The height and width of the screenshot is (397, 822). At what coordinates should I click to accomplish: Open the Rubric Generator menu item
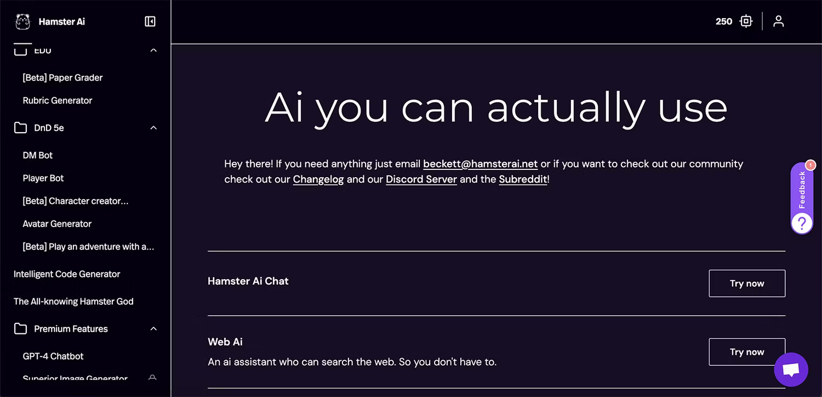[x=58, y=100]
